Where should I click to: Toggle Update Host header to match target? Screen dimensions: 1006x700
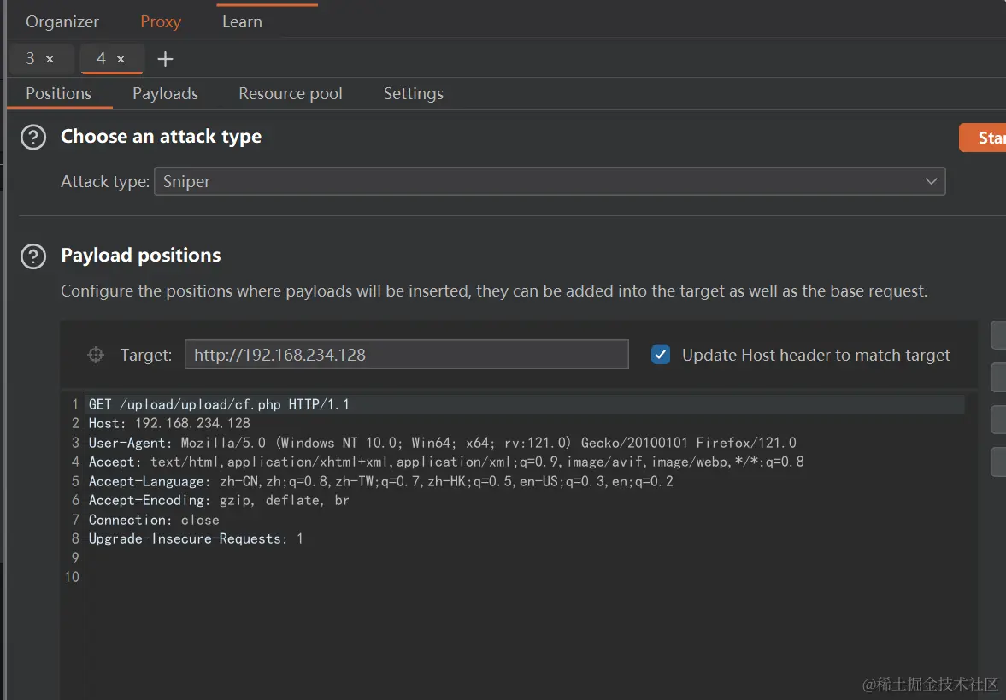[x=660, y=355]
